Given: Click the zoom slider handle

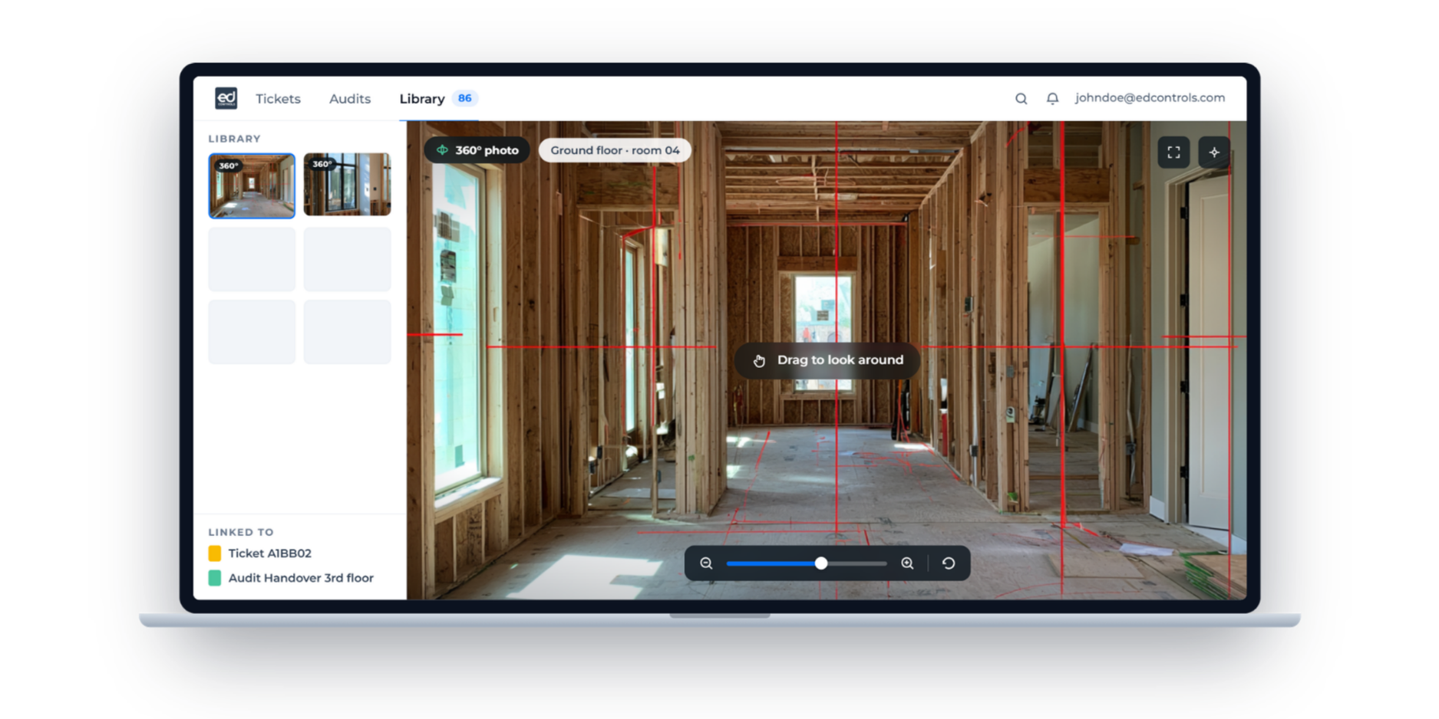Looking at the screenshot, I should (821, 563).
